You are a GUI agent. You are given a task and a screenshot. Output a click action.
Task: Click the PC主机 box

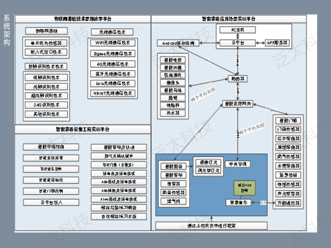pos(237,30)
